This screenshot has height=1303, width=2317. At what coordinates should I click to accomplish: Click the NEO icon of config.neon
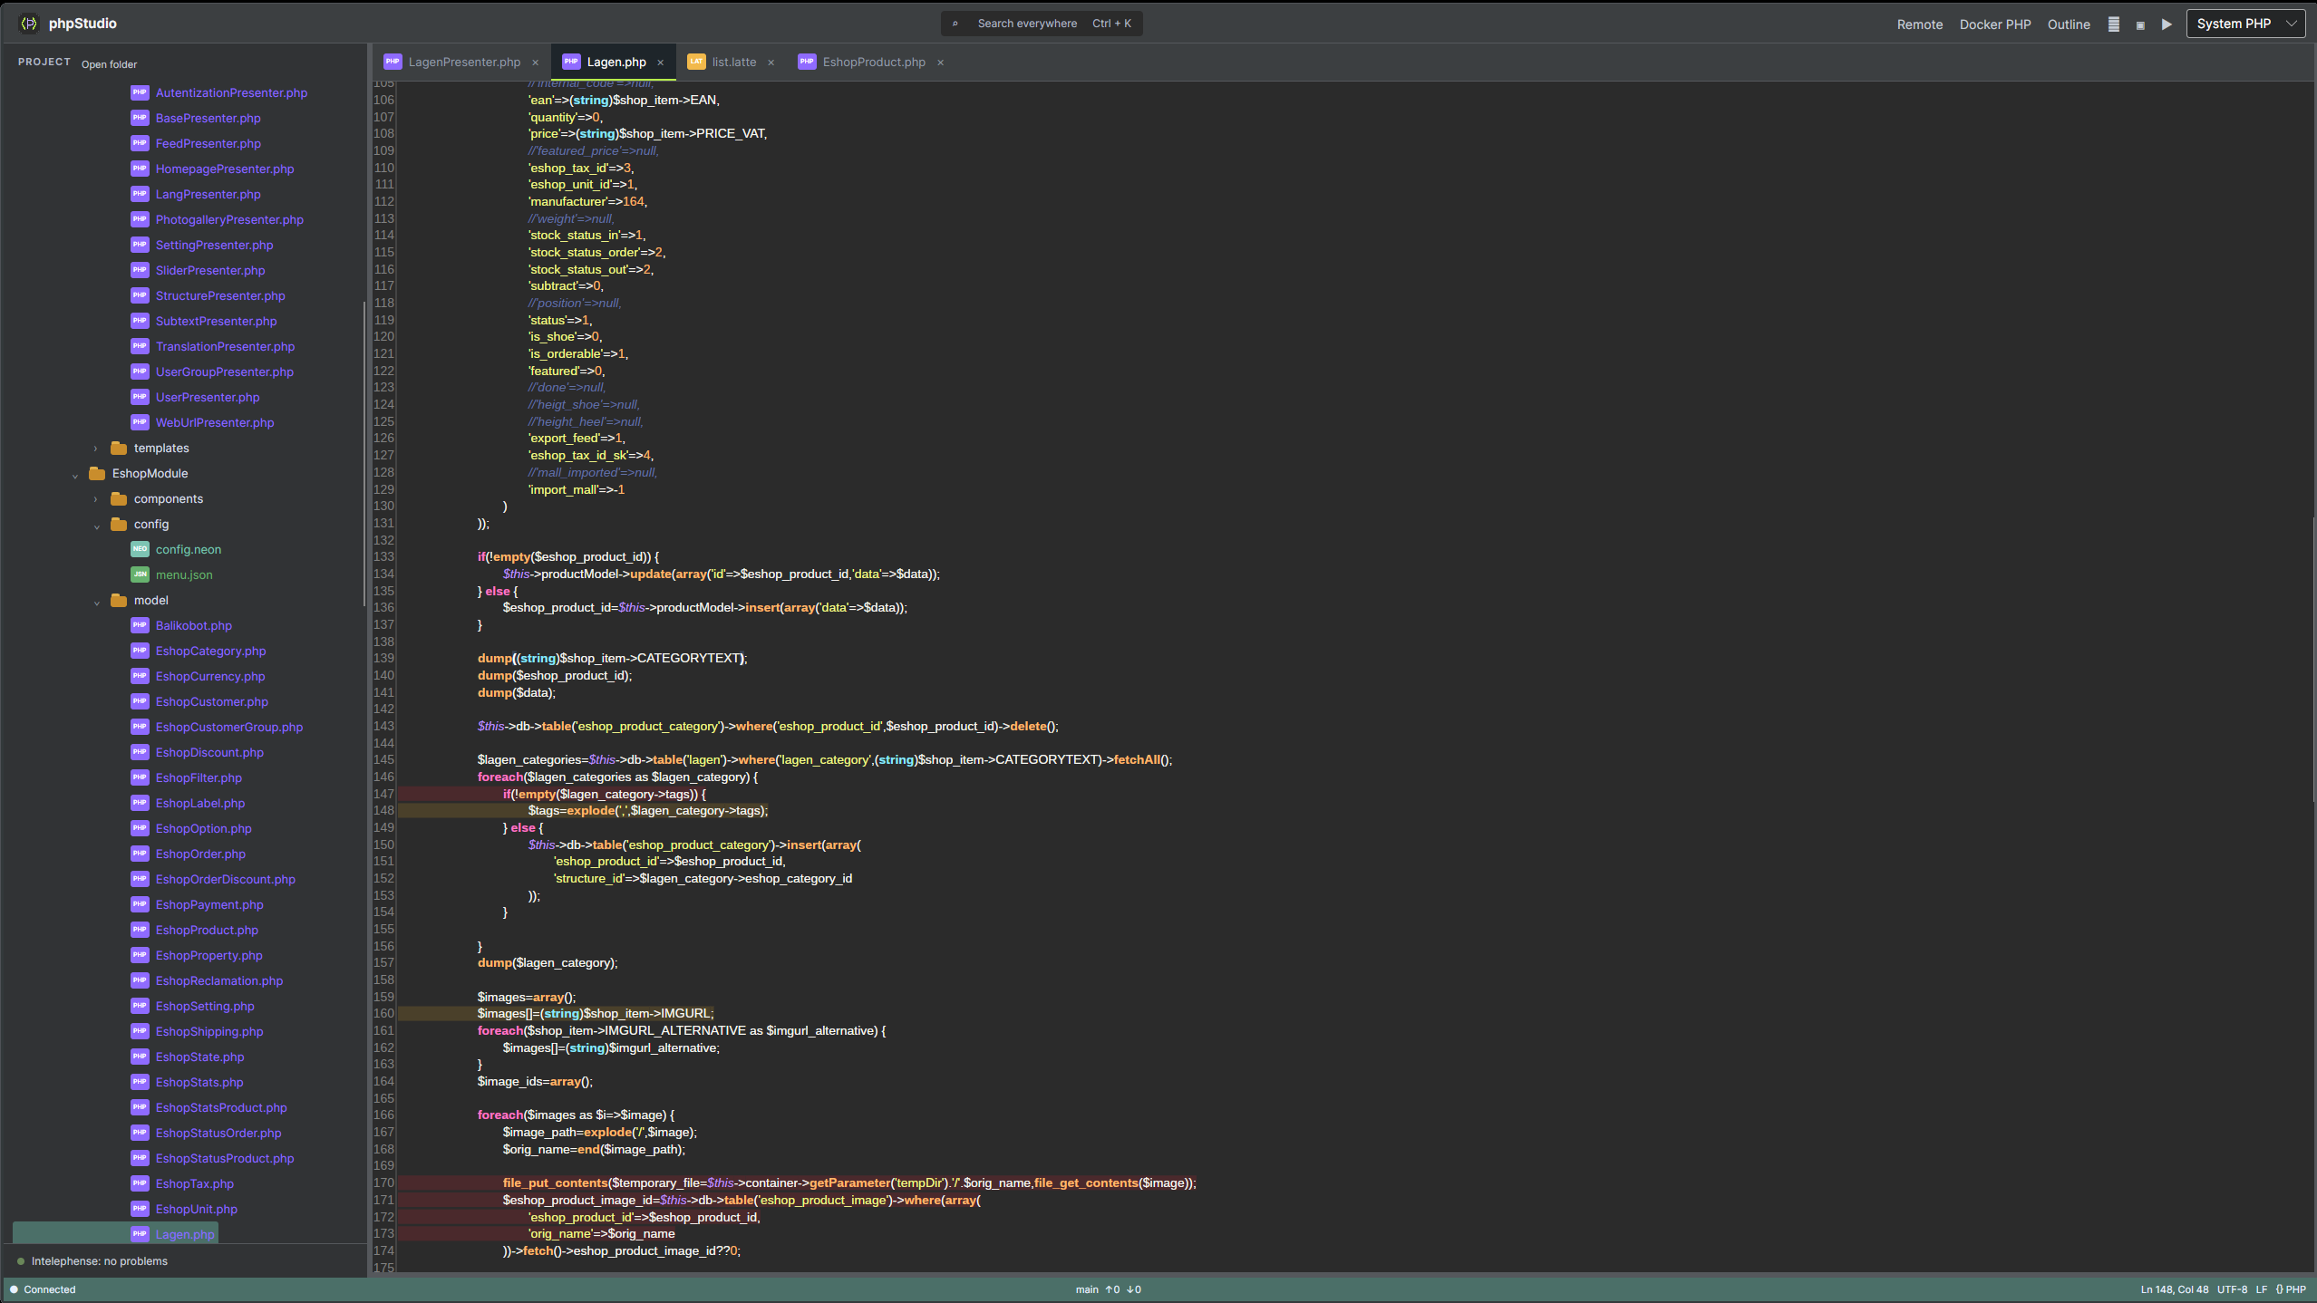[140, 549]
